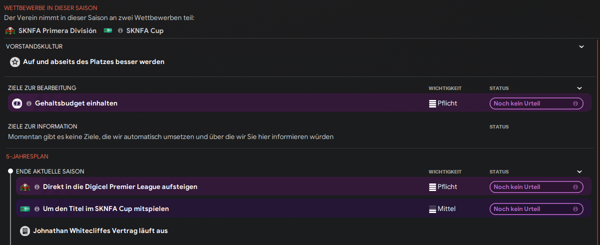600x245 pixels.
Task: Click info icon beside Digicel Premier League promotion goal
Action: point(37,187)
